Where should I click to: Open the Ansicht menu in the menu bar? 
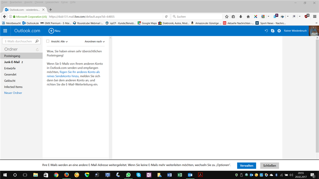(x=28, y=2)
